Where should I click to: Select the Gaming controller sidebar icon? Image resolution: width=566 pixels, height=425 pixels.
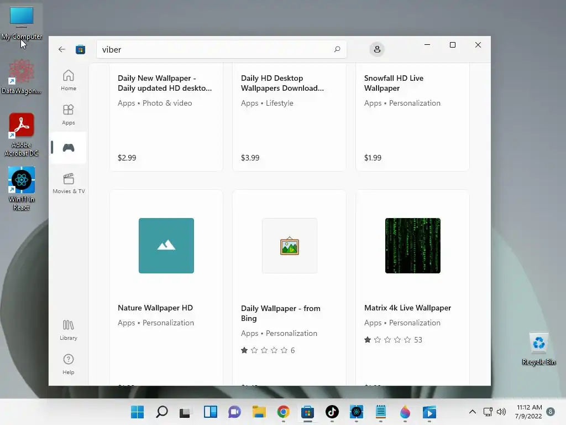(x=68, y=148)
